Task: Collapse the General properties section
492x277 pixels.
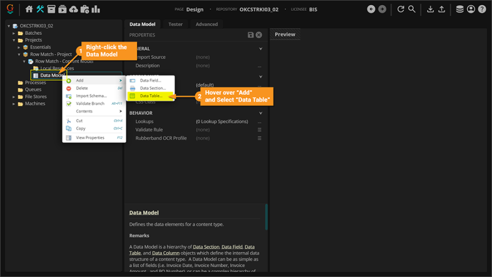Action: 260,49
